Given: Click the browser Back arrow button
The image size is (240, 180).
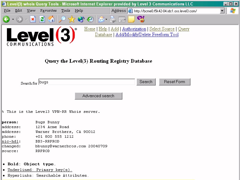Looking at the screenshot, I should click(6, 19).
